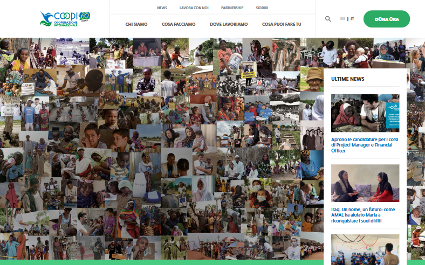425x265 pixels.
Task: Open the classroom news thumbnail at bottom
Action: click(x=365, y=249)
